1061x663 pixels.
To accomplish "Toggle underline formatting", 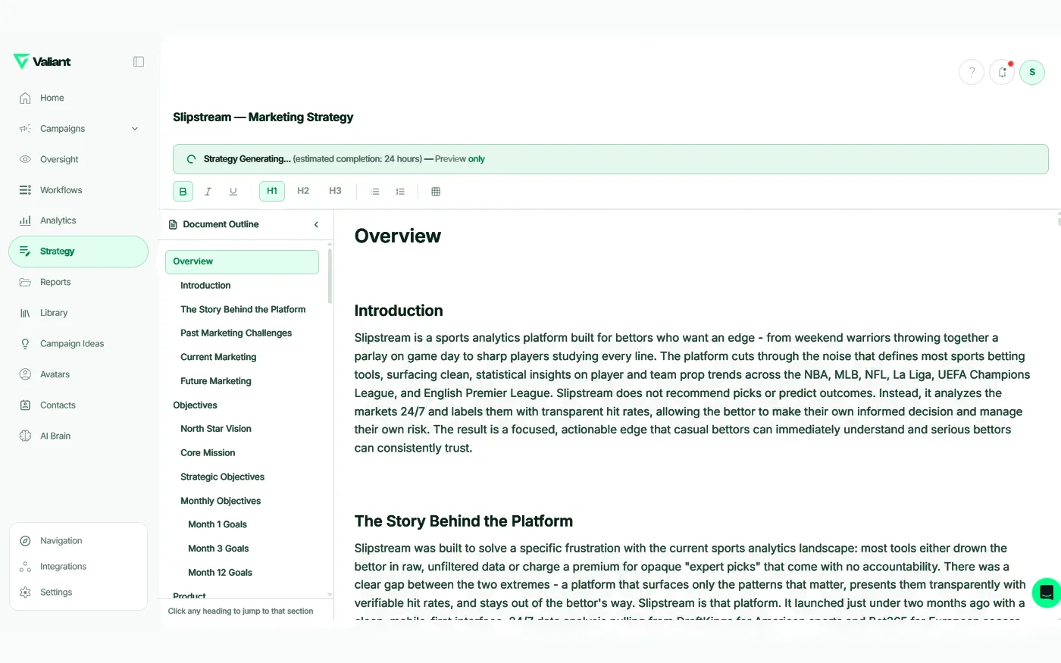I will [233, 191].
